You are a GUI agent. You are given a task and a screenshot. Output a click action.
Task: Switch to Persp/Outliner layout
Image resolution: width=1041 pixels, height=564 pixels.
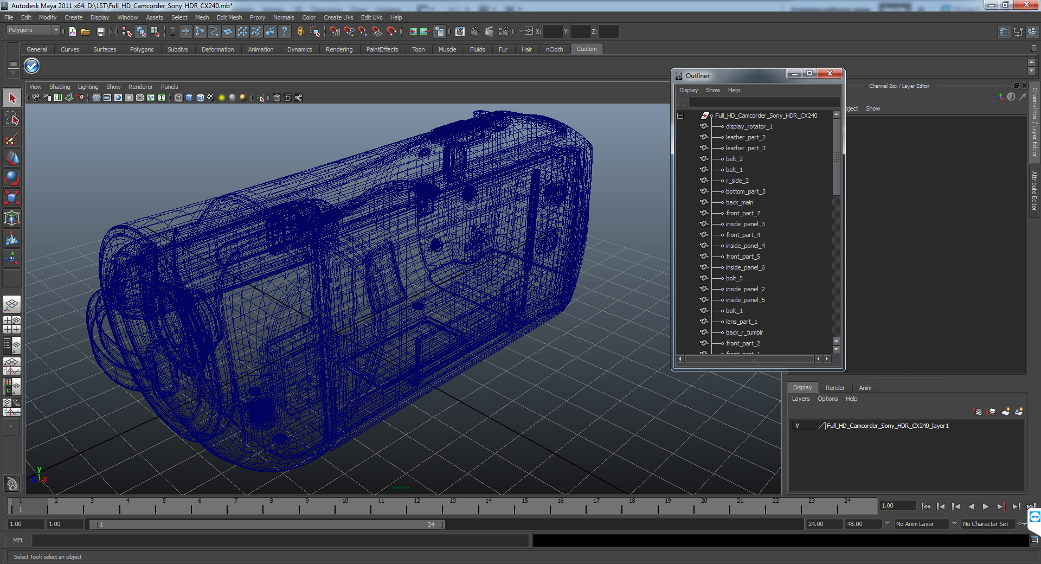12,345
